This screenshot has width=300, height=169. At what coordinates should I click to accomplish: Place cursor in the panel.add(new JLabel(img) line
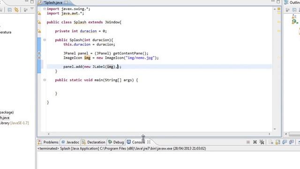[92, 67]
